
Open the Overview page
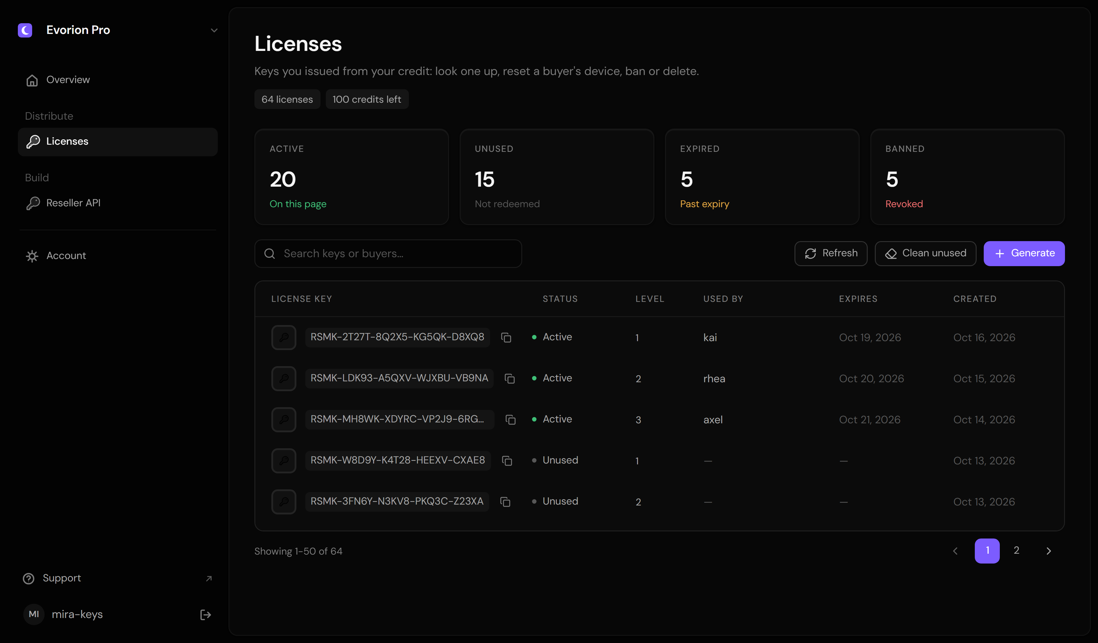(x=118, y=80)
